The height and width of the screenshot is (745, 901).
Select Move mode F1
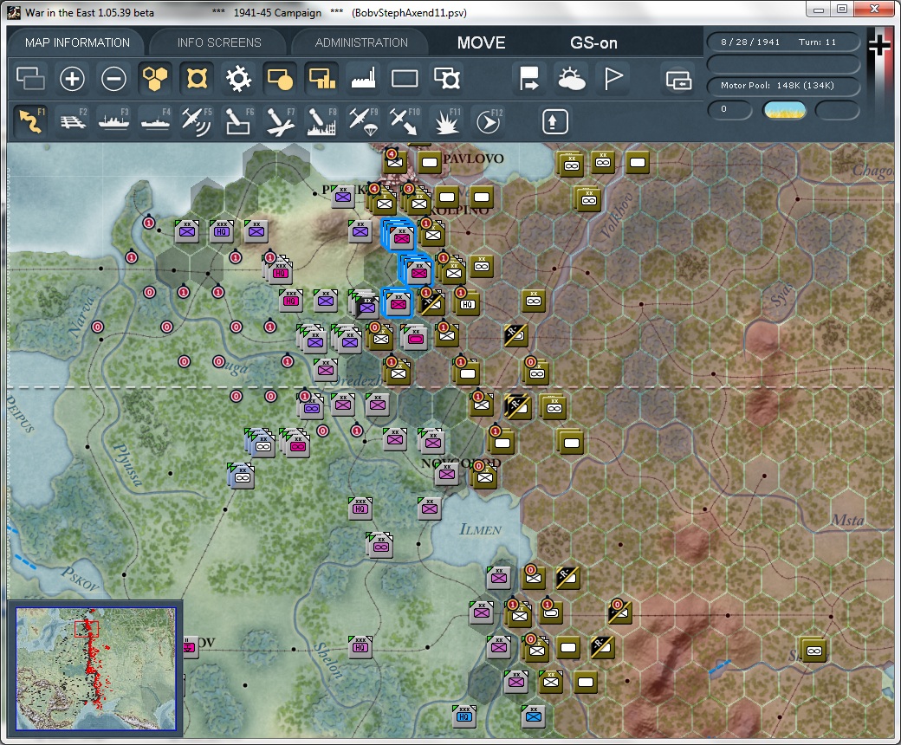click(x=30, y=120)
